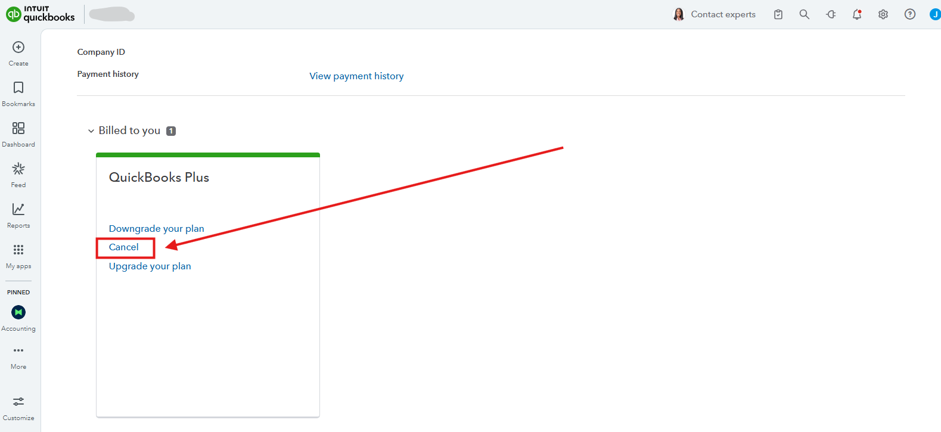
Task: Click the Billed to you count badge
Action: [x=171, y=131]
